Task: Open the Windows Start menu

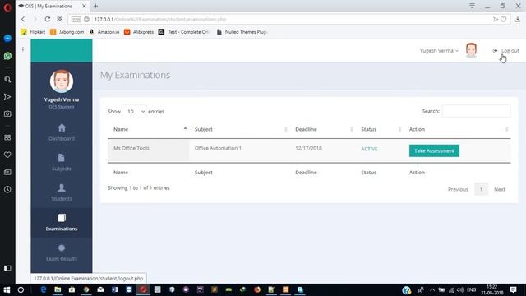Action: [x=7, y=289]
